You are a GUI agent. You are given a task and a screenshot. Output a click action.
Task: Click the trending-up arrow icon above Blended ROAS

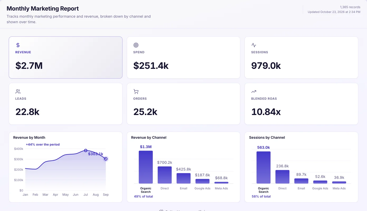[254, 92]
